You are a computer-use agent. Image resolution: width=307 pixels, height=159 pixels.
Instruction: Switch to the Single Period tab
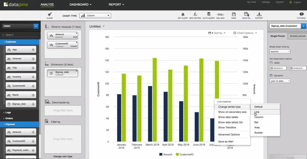pyautogui.click(x=277, y=36)
